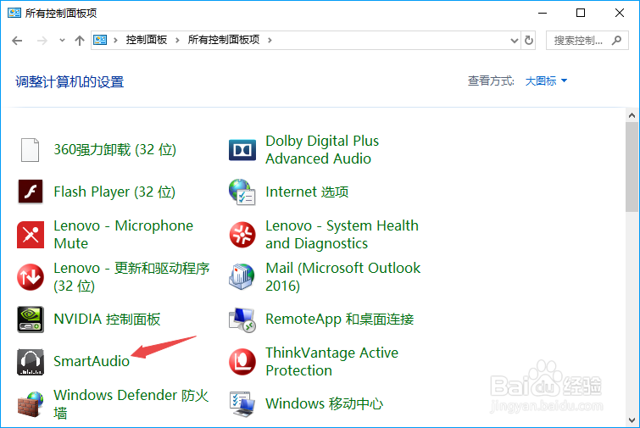
Task: Click the ThinkVantage Active Protection icon
Action: tap(242, 362)
